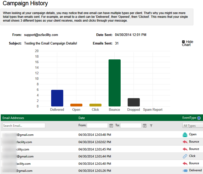Click the green Bounce bar in chart

pyautogui.click(x=114, y=83)
